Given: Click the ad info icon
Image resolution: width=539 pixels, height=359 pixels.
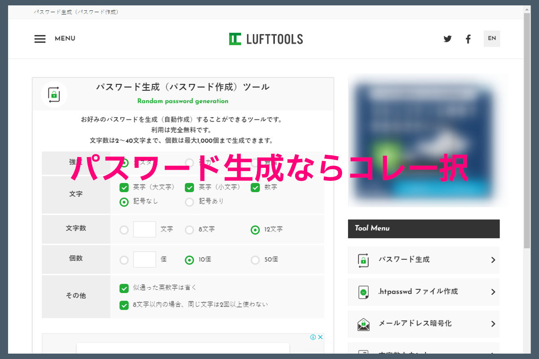Looking at the screenshot, I should pyautogui.click(x=313, y=337).
